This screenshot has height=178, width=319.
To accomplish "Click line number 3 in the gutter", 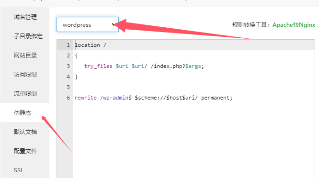I will (68, 66).
